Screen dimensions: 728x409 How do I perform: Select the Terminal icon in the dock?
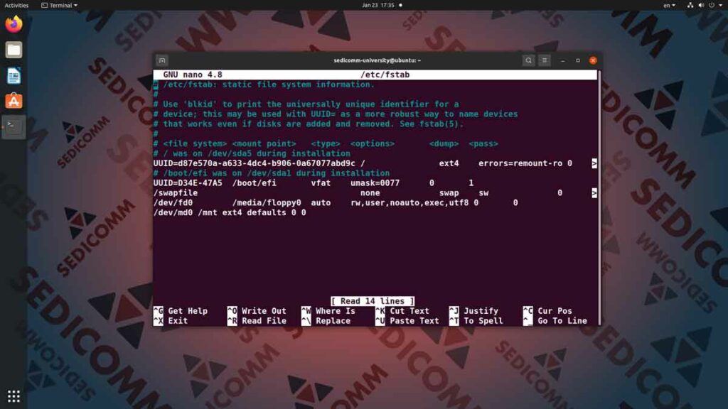pos(14,126)
